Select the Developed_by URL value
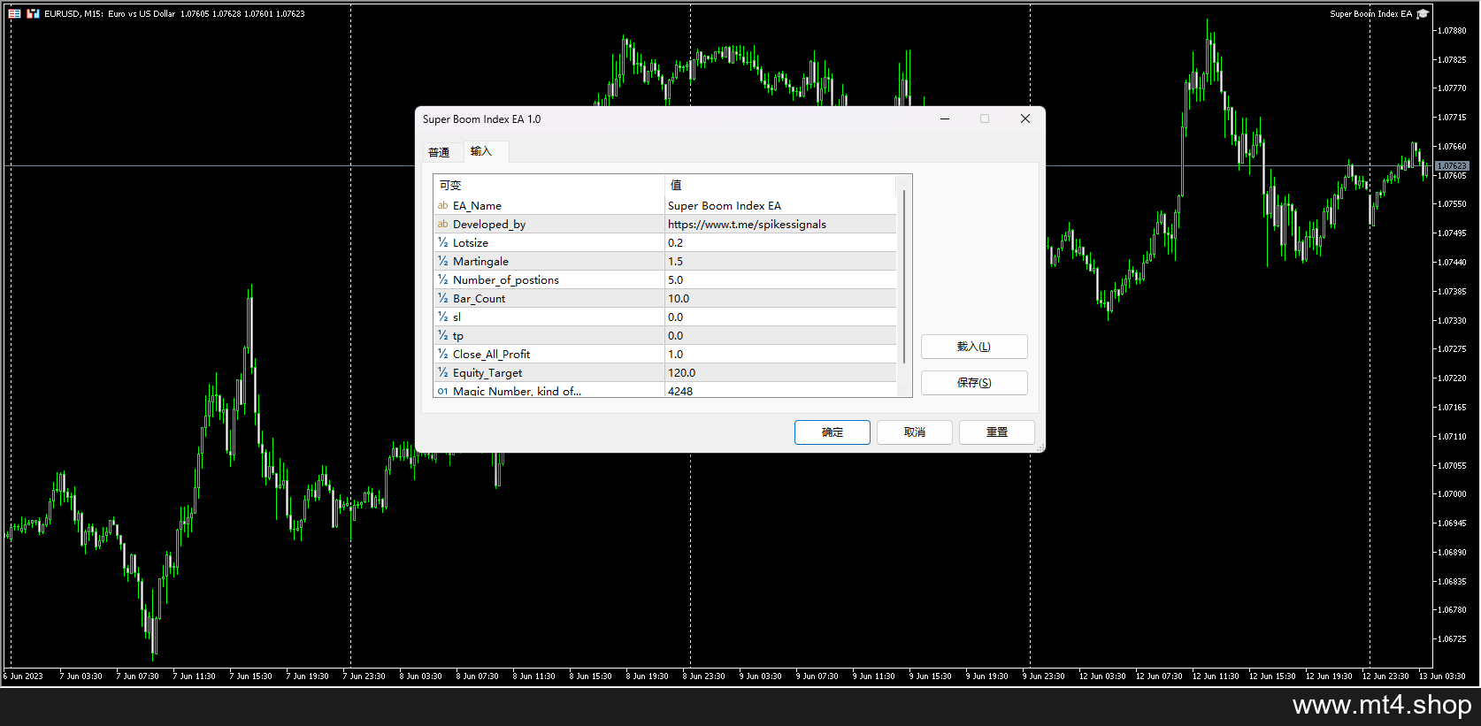This screenshot has height=726, width=1481. tap(780, 225)
